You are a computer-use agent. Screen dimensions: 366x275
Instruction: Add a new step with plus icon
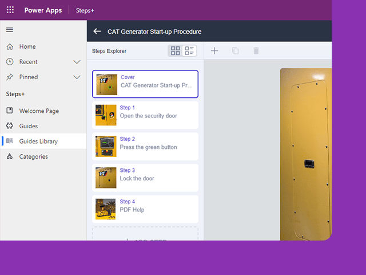pyautogui.click(x=214, y=51)
